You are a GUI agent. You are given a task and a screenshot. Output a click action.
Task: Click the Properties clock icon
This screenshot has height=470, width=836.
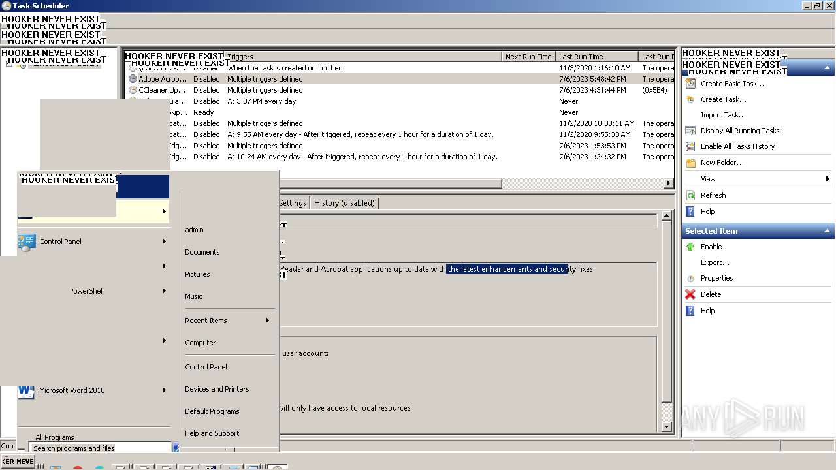pyautogui.click(x=690, y=278)
